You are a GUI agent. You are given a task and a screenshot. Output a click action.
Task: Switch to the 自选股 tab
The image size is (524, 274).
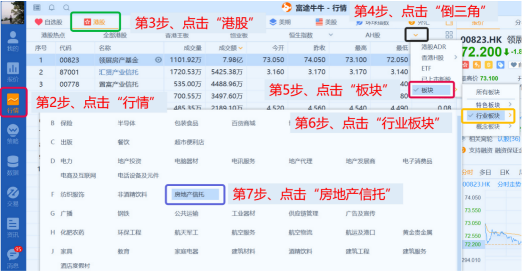[x=48, y=22]
